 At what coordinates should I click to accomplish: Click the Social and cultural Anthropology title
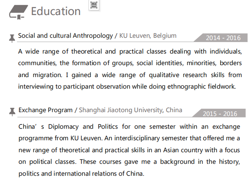tap(65, 36)
